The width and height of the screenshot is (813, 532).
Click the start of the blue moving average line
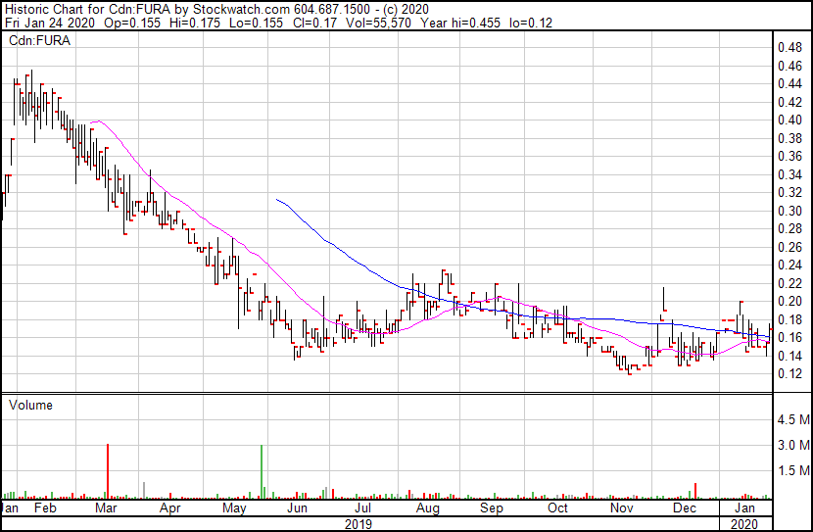pyautogui.click(x=279, y=200)
